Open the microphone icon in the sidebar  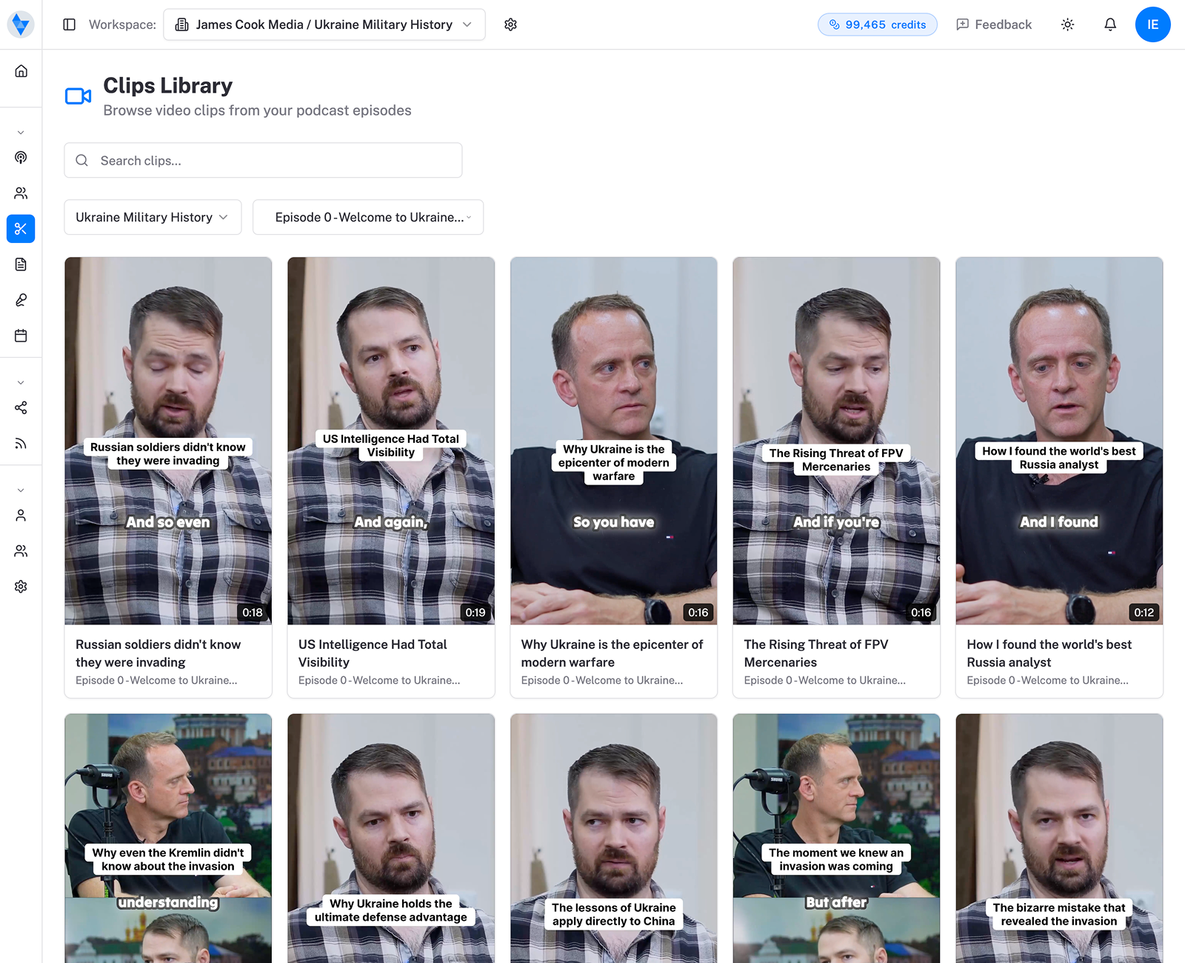coord(21,300)
